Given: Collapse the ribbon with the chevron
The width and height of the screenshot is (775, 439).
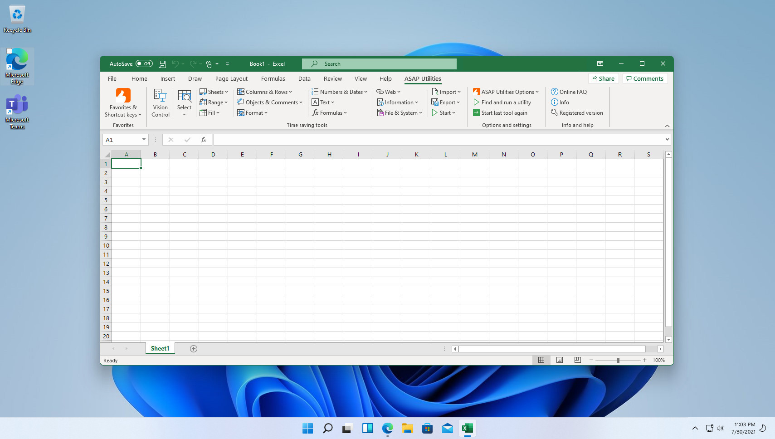Looking at the screenshot, I should pos(667,126).
